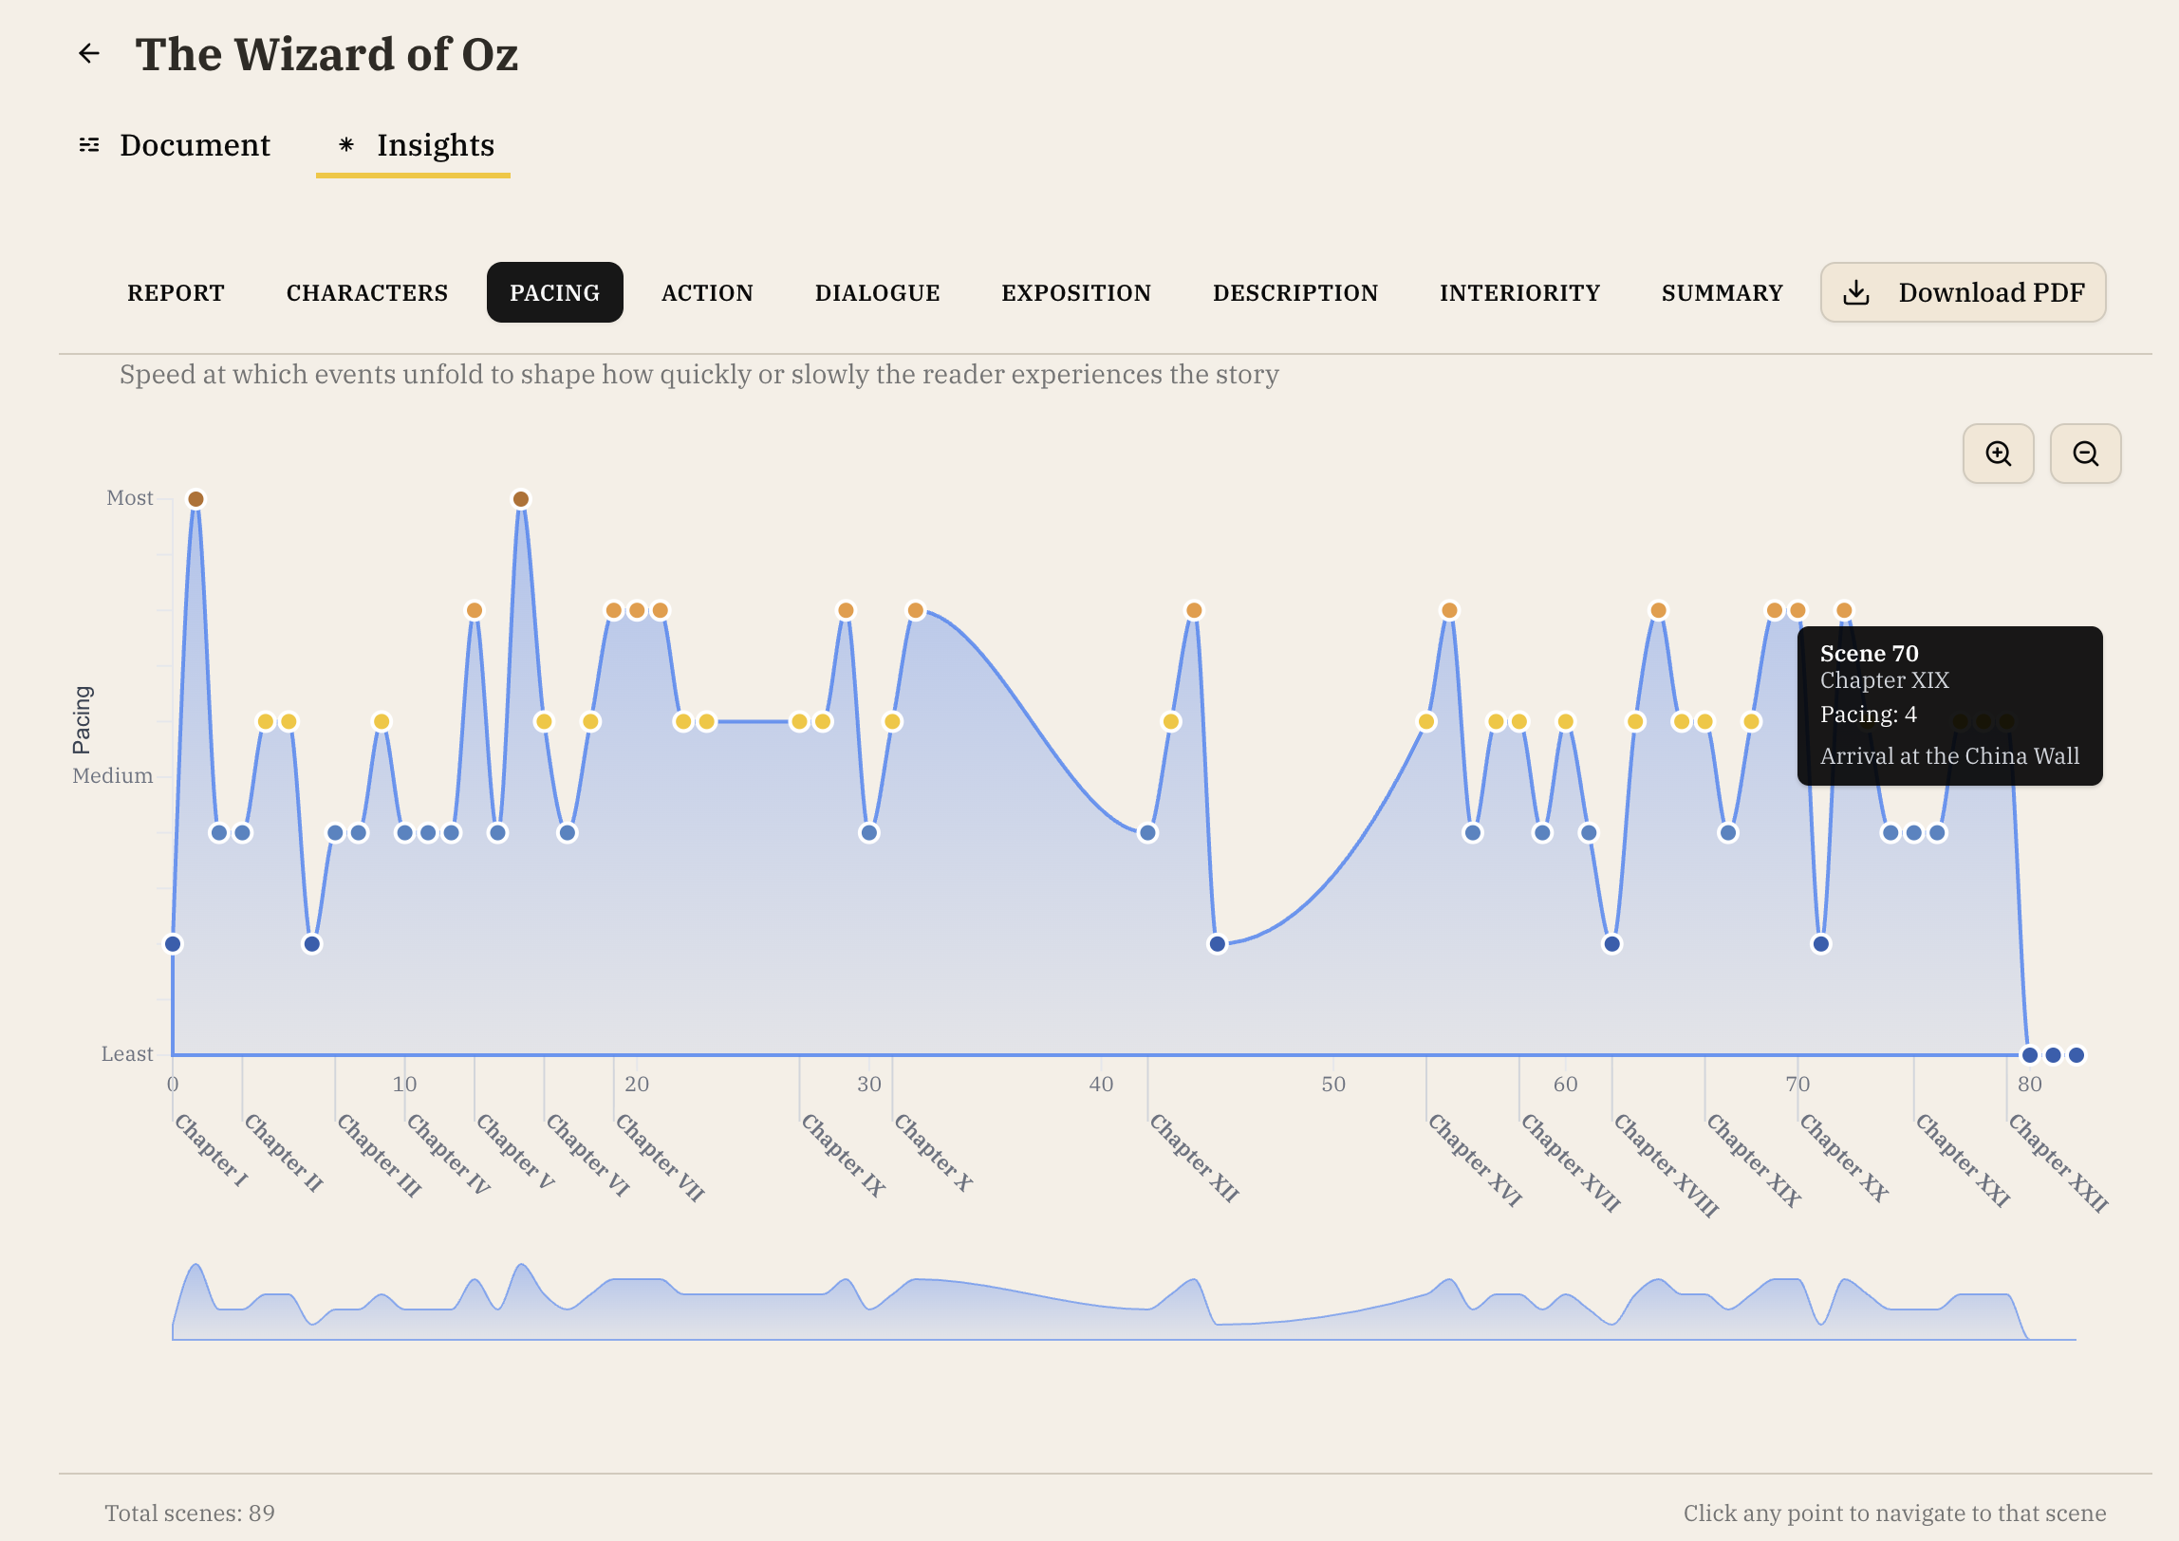
Task: Select the Exposition tab
Action: point(1075,292)
